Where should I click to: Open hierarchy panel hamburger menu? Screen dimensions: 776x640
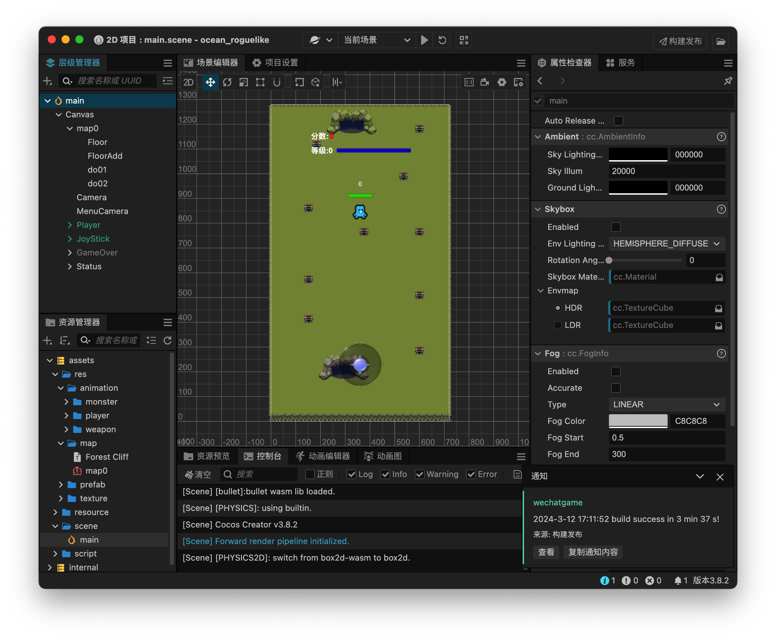168,63
